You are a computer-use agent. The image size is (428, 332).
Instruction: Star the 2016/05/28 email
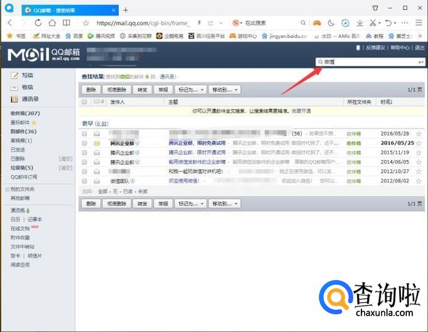click(419, 134)
